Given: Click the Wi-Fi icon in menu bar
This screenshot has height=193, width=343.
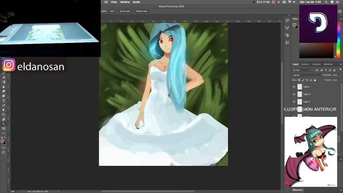Looking at the screenshot, I should tap(289, 2).
